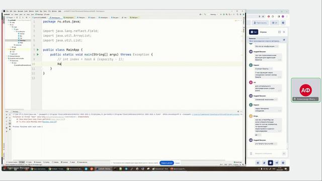Select the Чат tab button
This screenshot has height=181, width=322.
tap(254, 32)
